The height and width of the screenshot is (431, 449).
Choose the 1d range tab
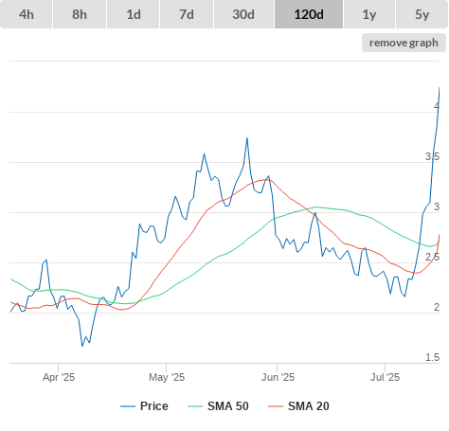[134, 14]
